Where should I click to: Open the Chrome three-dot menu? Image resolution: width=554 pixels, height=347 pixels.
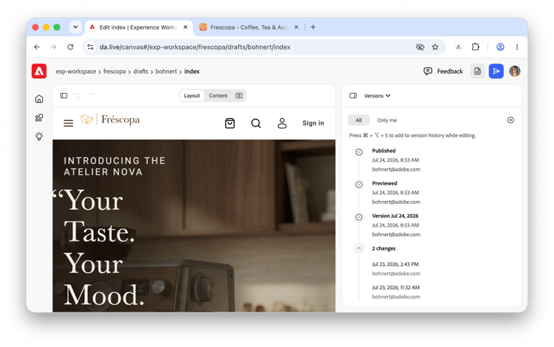517,47
